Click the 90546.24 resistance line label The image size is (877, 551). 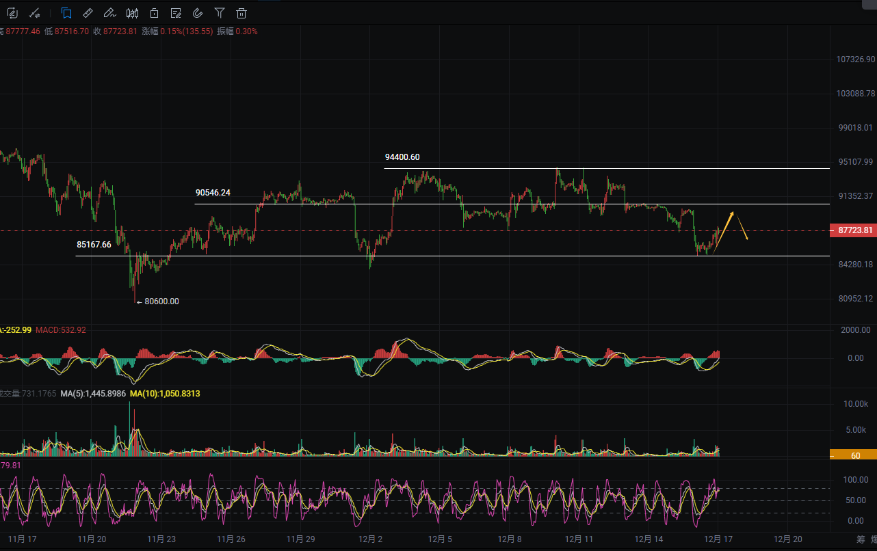(x=212, y=193)
